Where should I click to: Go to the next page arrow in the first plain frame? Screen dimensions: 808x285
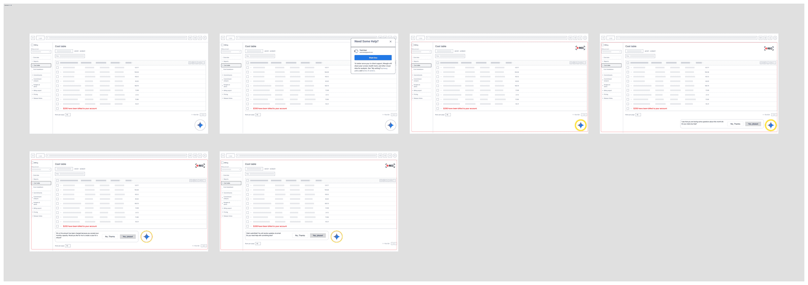[x=205, y=115]
